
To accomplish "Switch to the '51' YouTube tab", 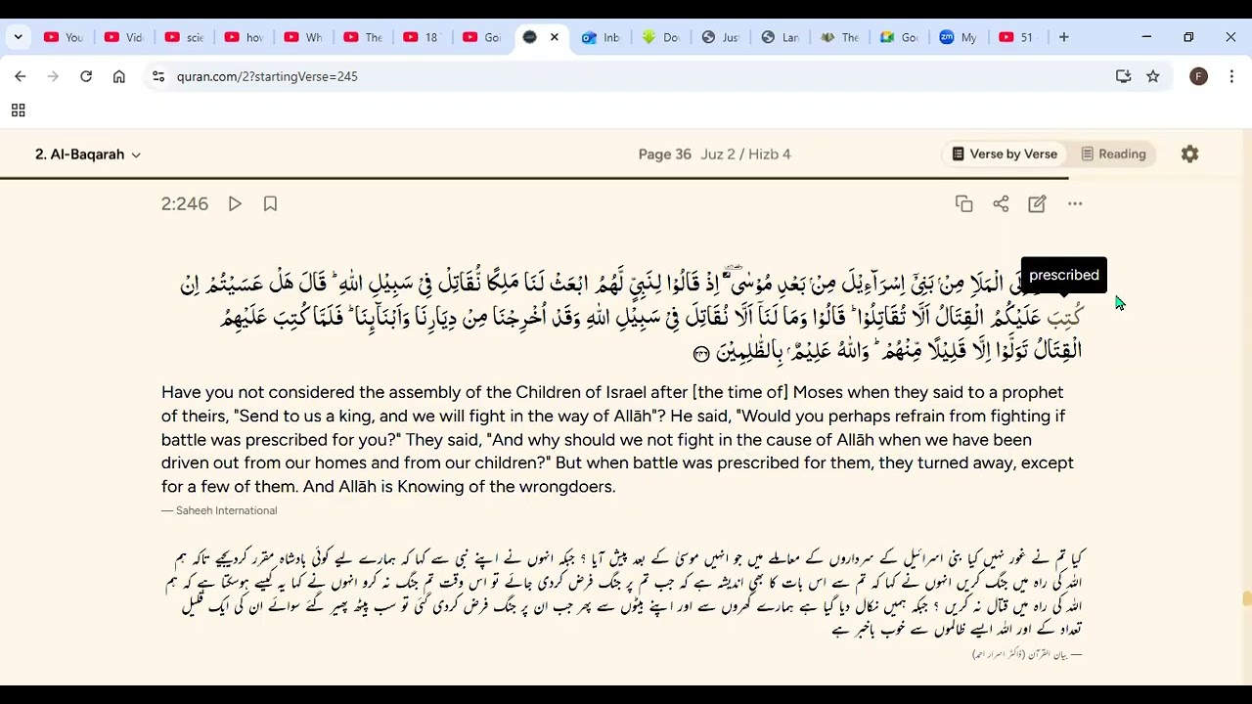I will [x=1017, y=37].
